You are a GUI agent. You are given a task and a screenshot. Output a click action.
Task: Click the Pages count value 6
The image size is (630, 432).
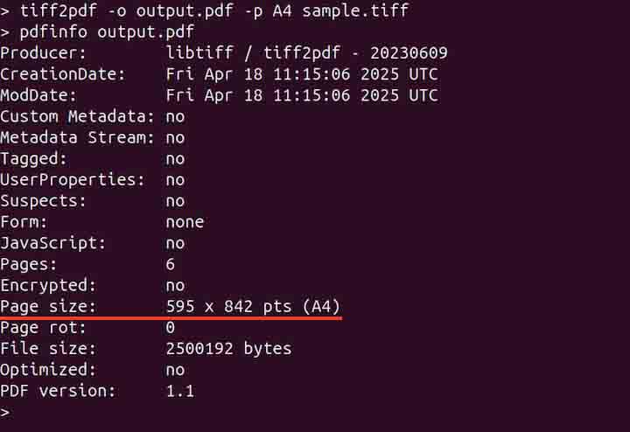click(x=171, y=264)
